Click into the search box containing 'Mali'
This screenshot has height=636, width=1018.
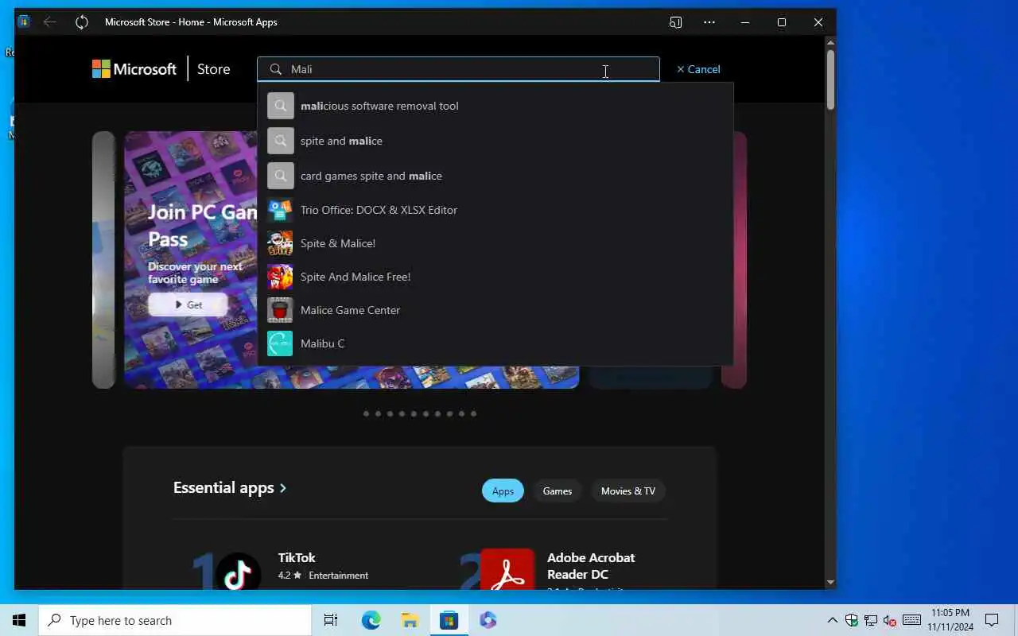pyautogui.click(x=458, y=69)
